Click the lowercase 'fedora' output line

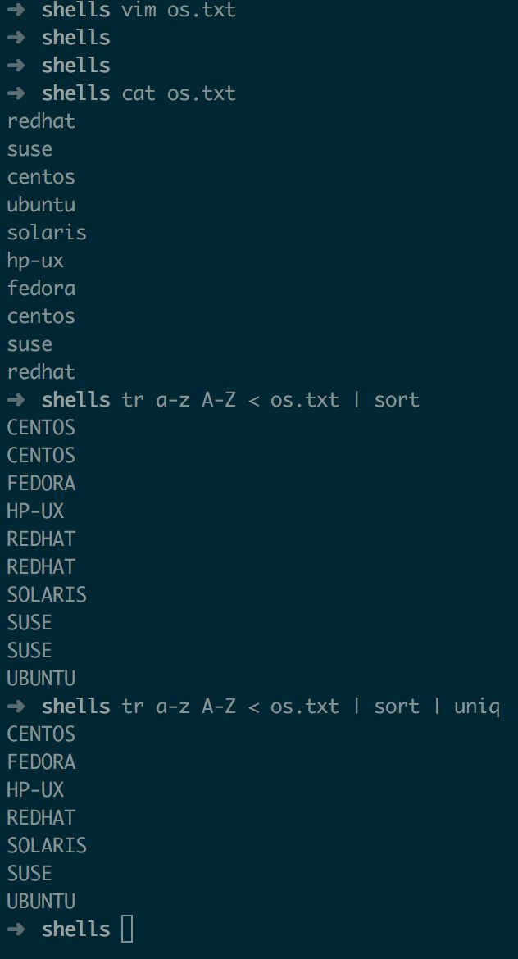click(x=41, y=288)
